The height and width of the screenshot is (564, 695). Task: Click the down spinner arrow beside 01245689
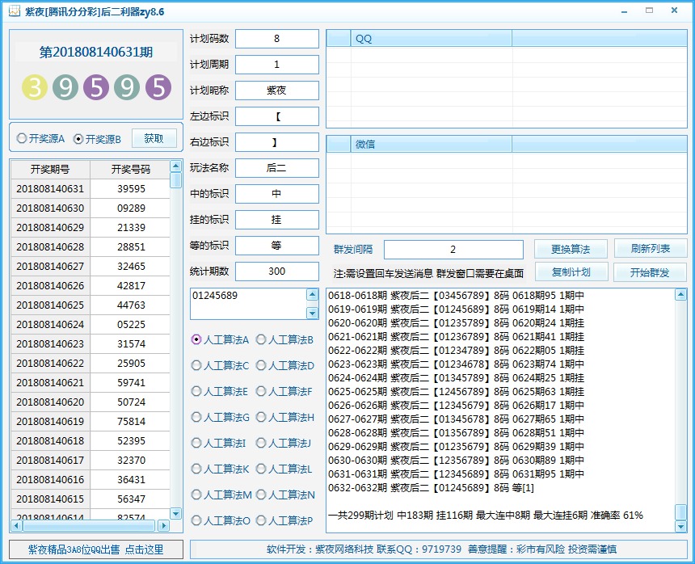point(314,314)
